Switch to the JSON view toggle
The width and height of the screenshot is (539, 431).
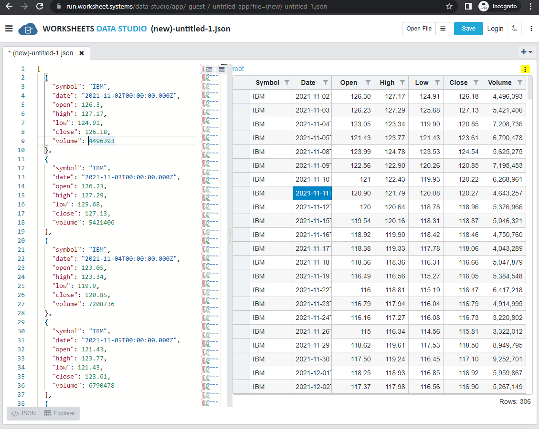coord(22,413)
